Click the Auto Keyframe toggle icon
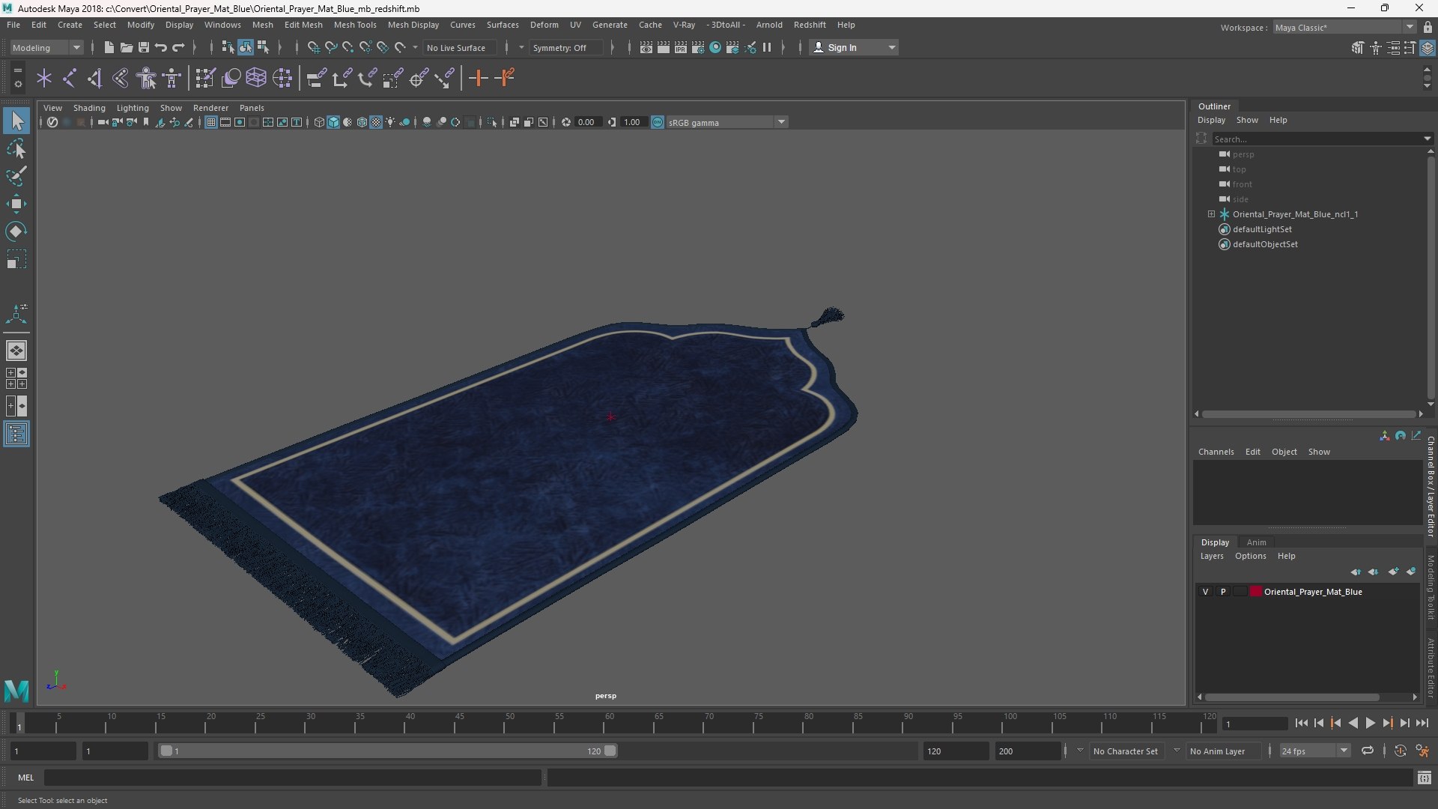Image resolution: width=1438 pixels, height=809 pixels. pos(1400,751)
